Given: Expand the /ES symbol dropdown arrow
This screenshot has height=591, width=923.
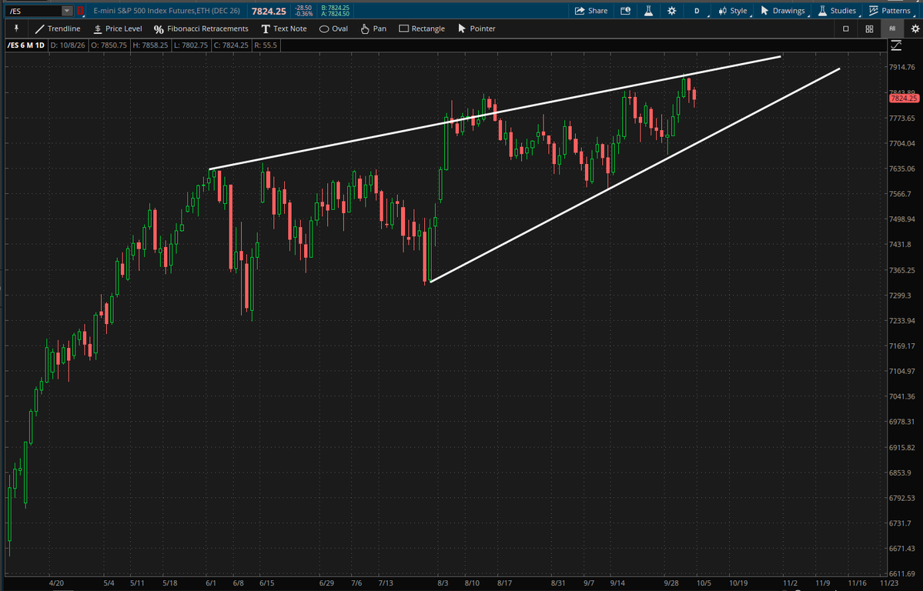Looking at the screenshot, I should pos(66,11).
